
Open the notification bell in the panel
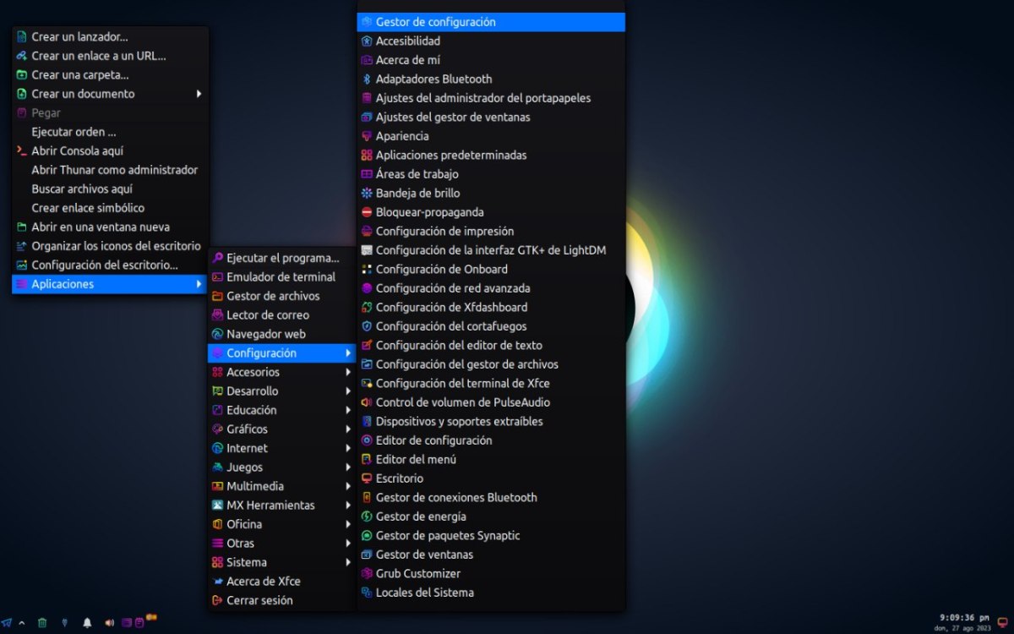87,623
